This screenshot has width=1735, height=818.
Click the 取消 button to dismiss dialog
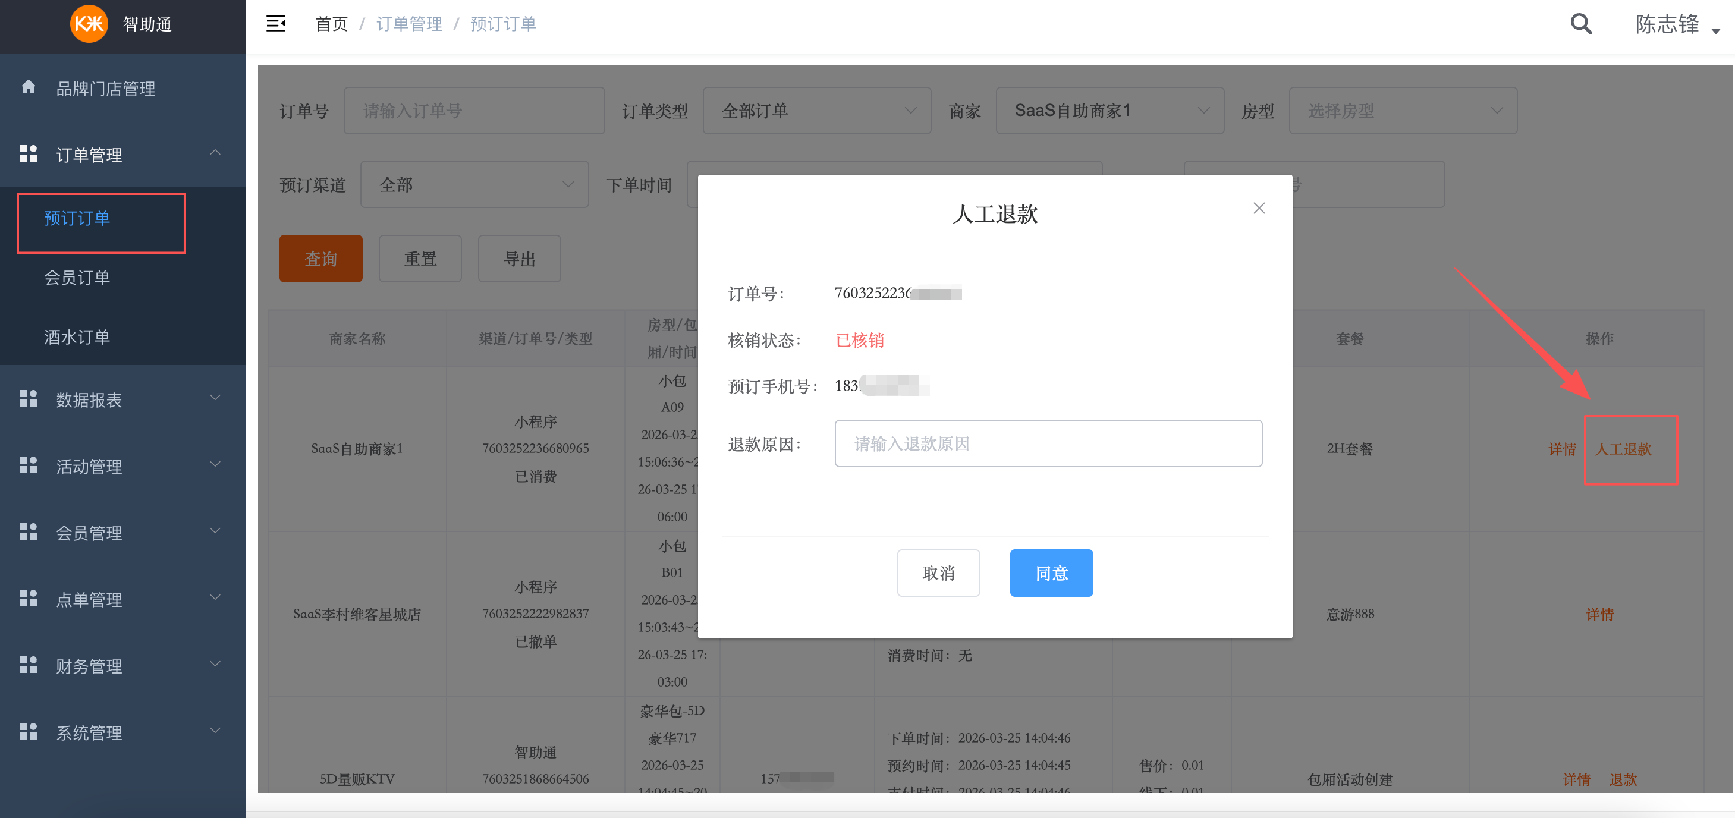click(939, 573)
